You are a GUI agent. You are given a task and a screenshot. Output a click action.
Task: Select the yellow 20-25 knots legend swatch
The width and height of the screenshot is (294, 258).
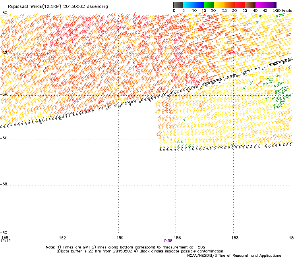(x=219, y=5)
